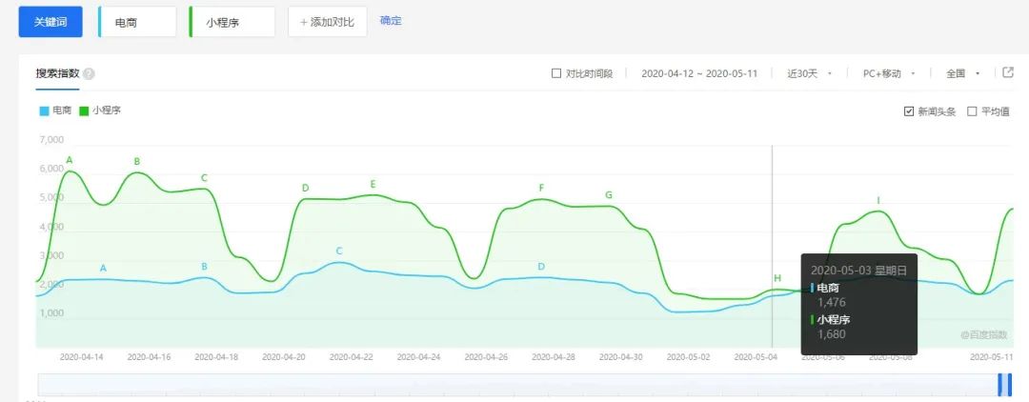Screen dimensions: 1029x402
Task: Toggle the 电商 legend entry
Action: coord(55,111)
